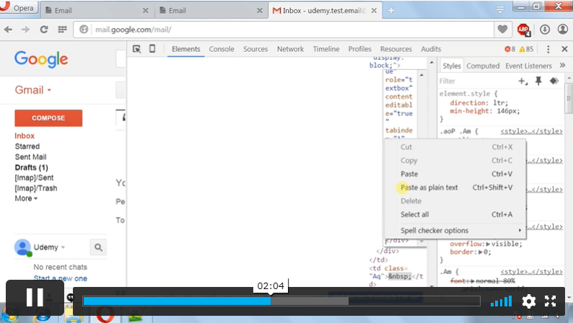The height and width of the screenshot is (323, 573).
Task: Click the animations diamond icon
Action: tap(554, 81)
